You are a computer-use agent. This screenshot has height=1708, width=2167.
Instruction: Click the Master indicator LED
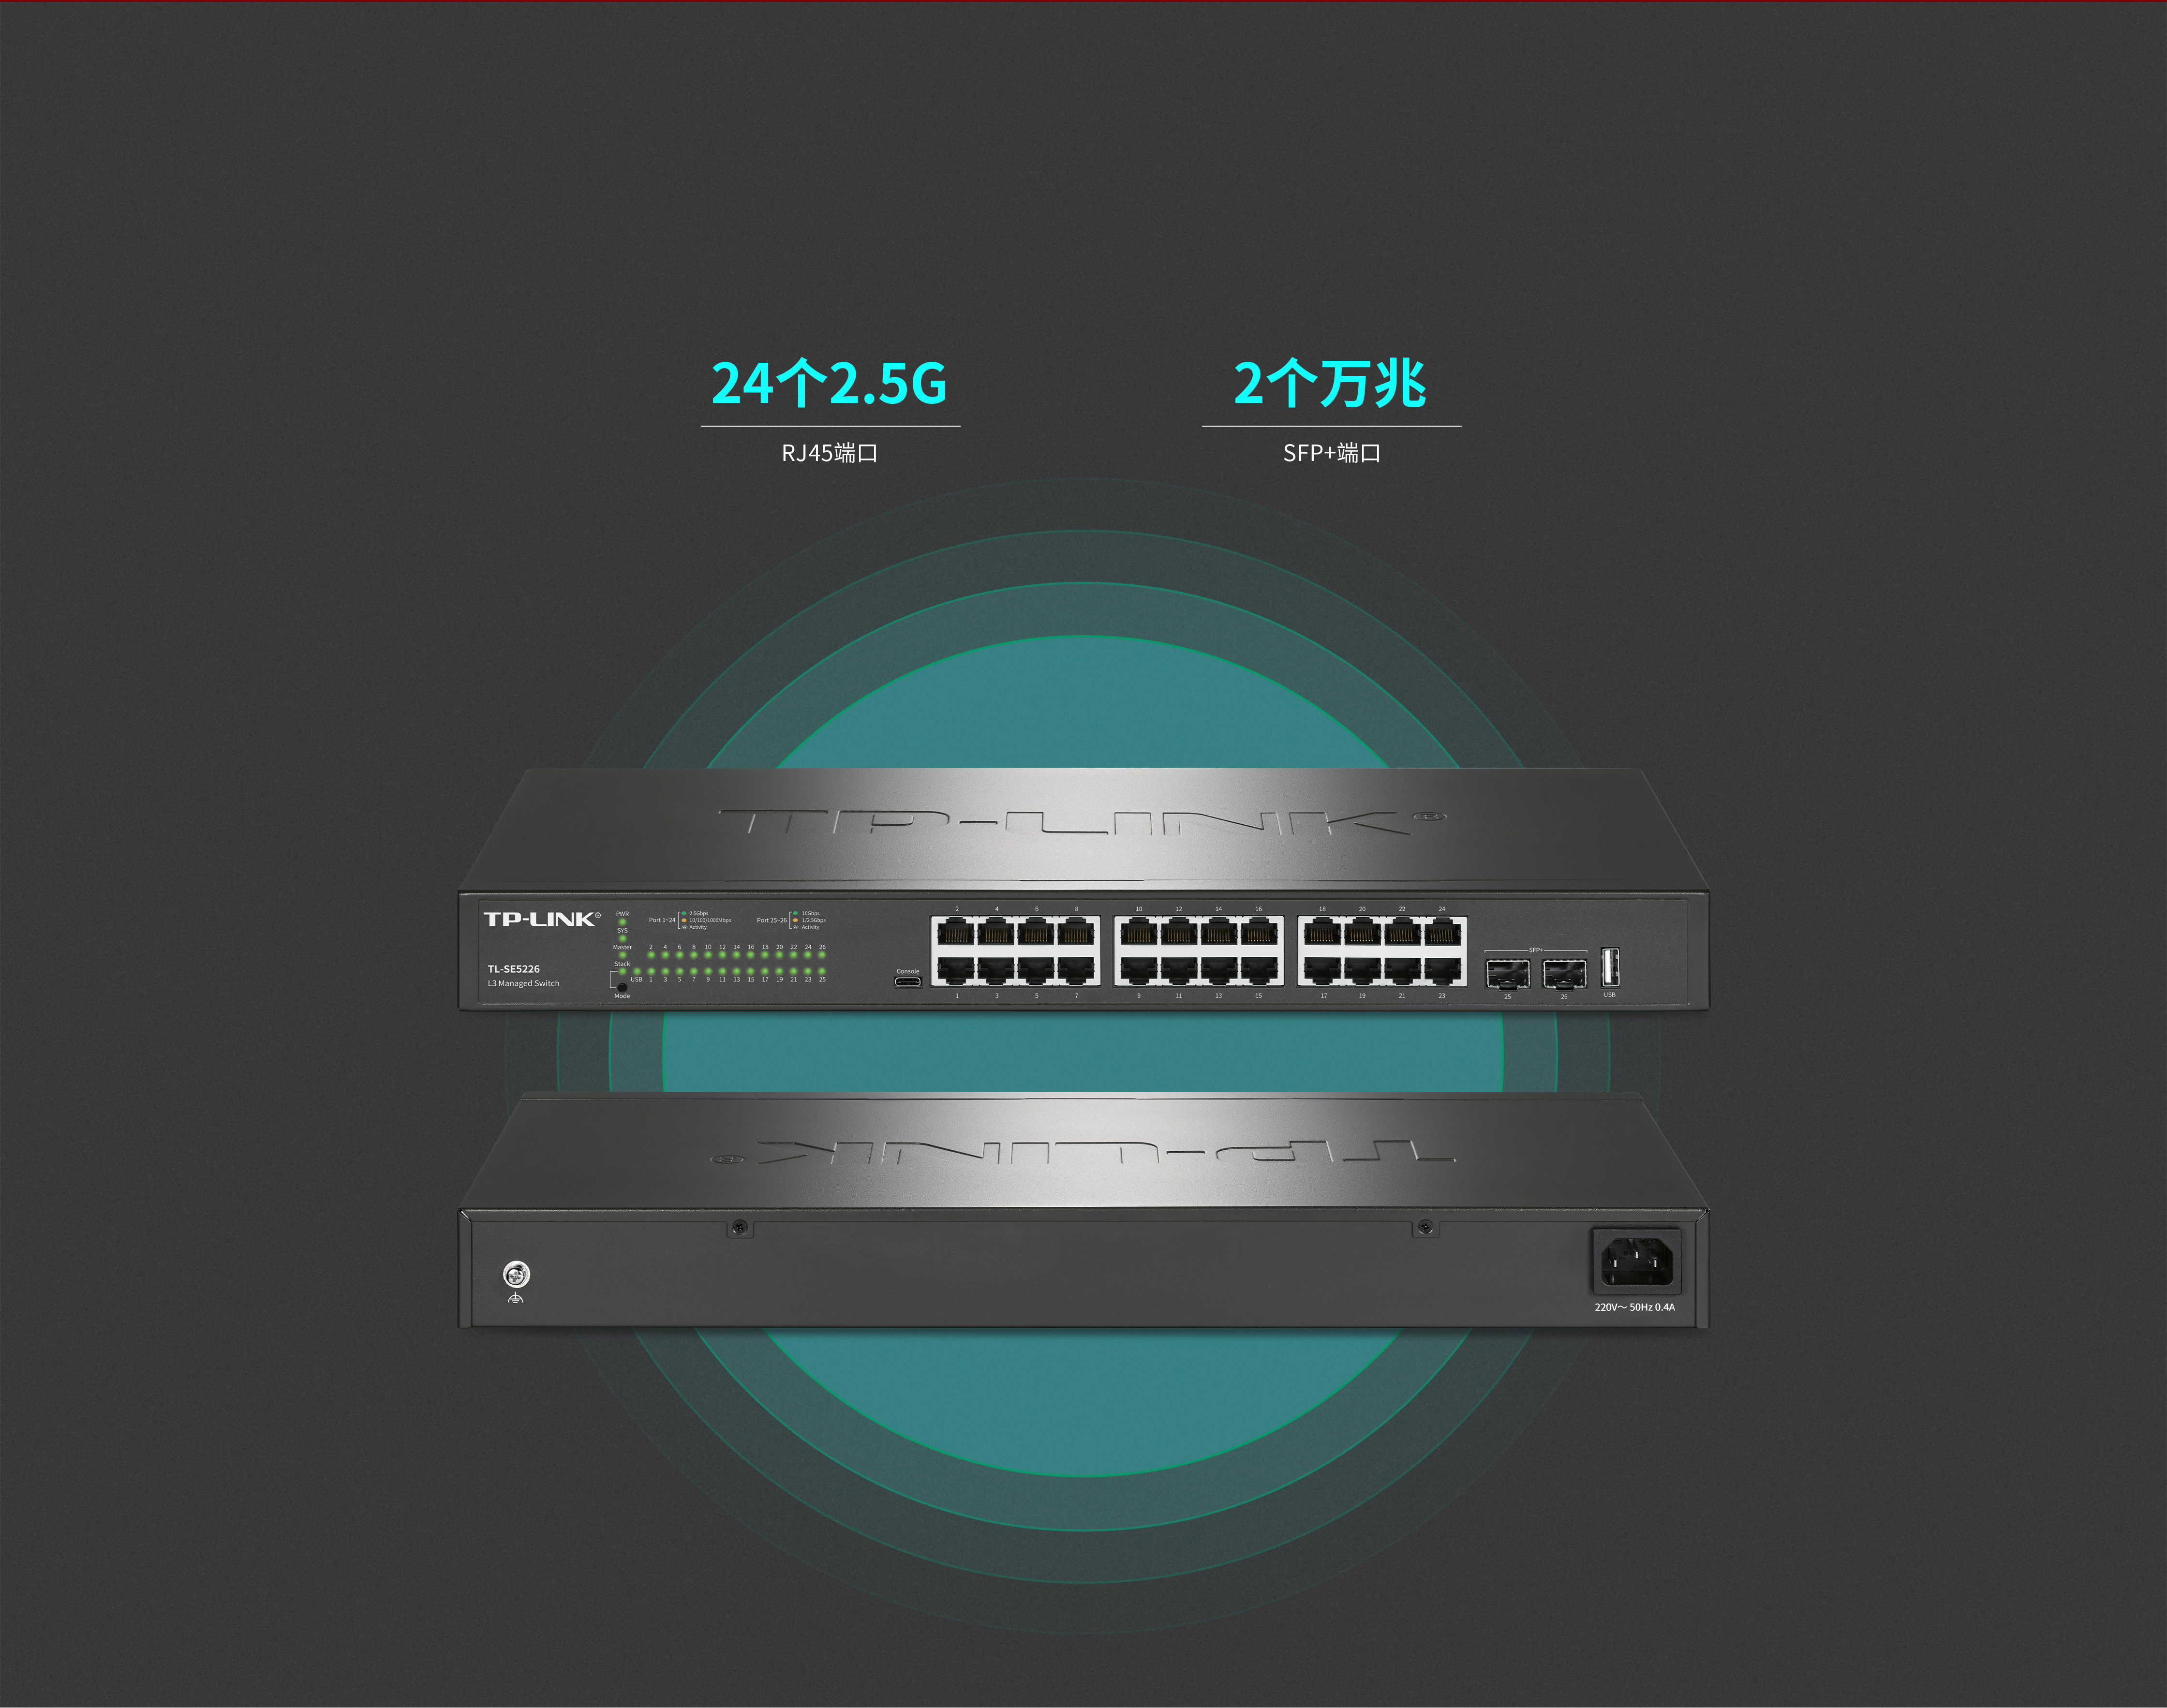pos(622,955)
